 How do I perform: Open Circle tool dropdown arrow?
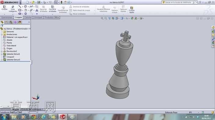point(28,7)
